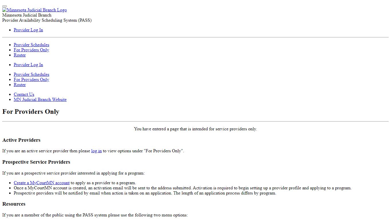Image resolution: width=391 pixels, height=219 pixels.
Task: Click the Prospective Service Providers heading
Action: (x=36, y=162)
